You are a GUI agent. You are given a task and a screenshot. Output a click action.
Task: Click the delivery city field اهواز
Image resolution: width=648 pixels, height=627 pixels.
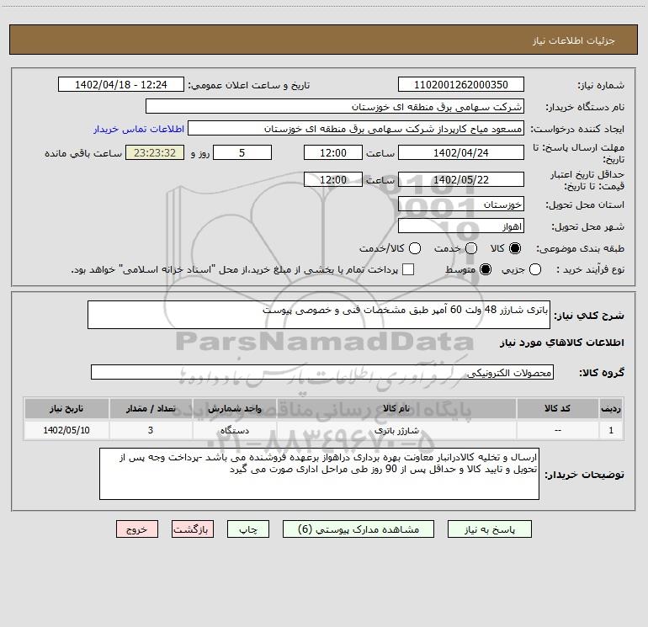[461, 226]
